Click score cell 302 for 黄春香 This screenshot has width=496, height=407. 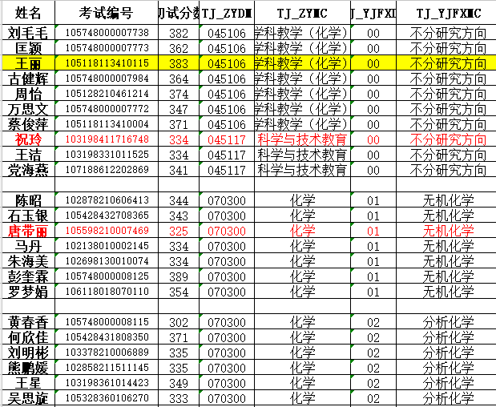[x=179, y=322]
